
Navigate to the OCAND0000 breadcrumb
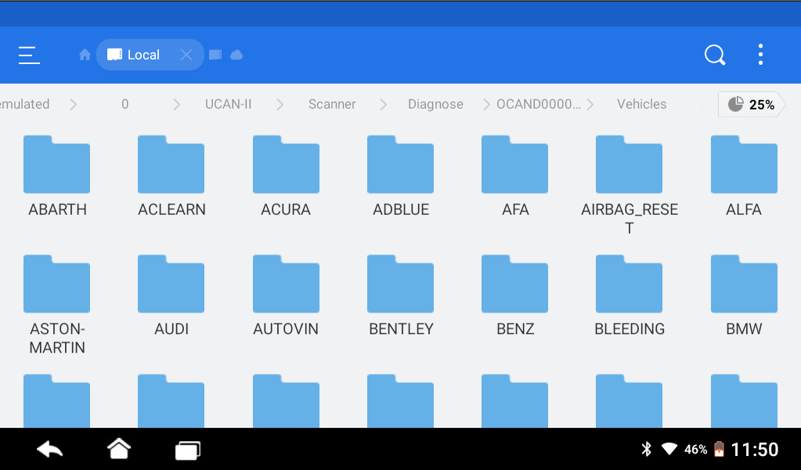539,104
